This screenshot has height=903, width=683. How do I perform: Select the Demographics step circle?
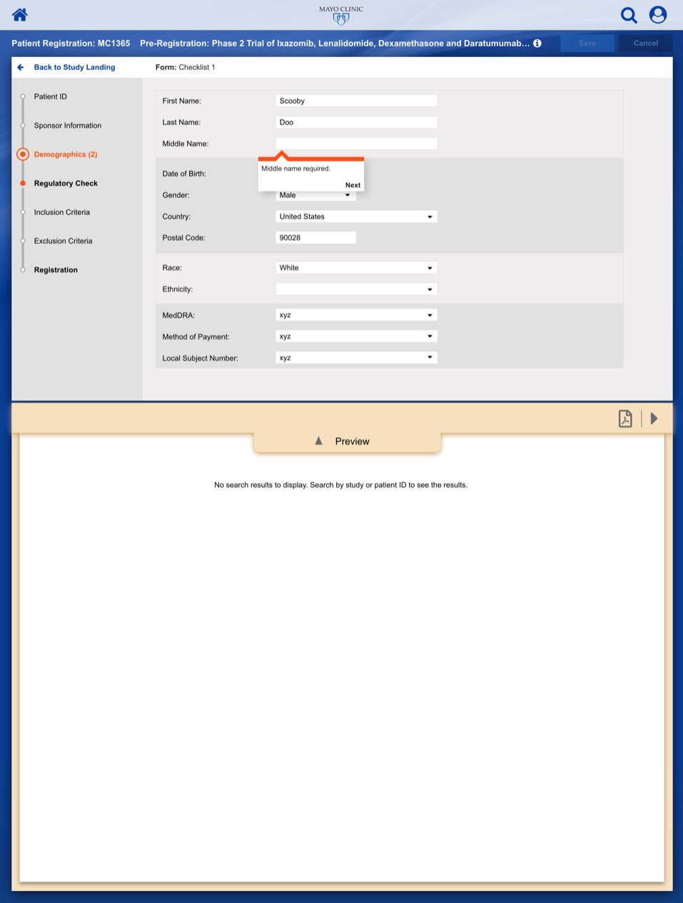[x=23, y=154]
